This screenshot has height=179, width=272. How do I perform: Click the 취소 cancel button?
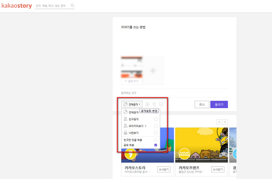[x=202, y=105]
